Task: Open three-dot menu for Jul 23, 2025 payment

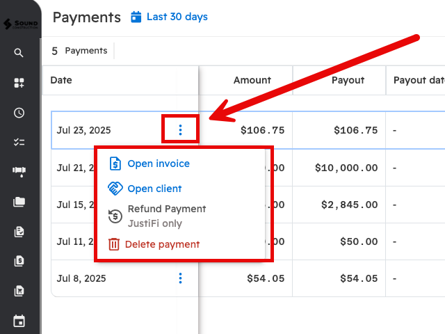Action: (x=180, y=130)
